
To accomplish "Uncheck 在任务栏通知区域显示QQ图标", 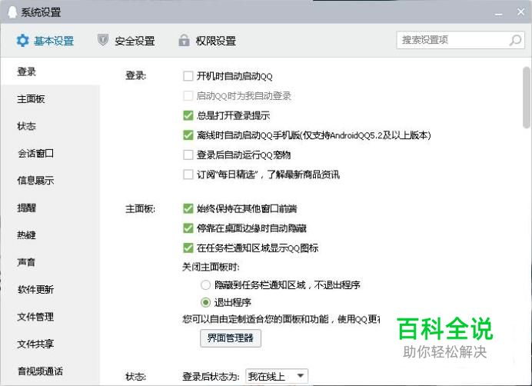I will 188,248.
